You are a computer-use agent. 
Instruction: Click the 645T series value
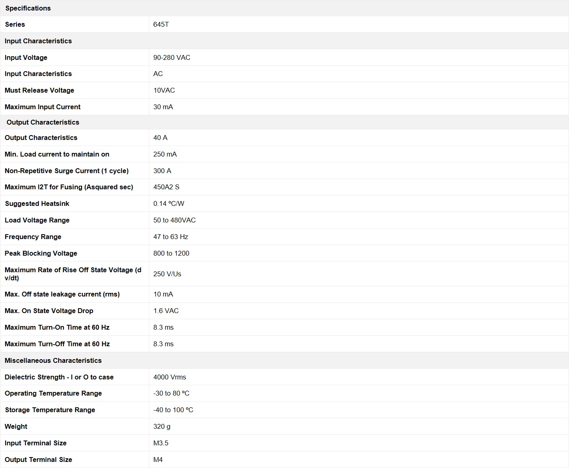[x=161, y=24]
